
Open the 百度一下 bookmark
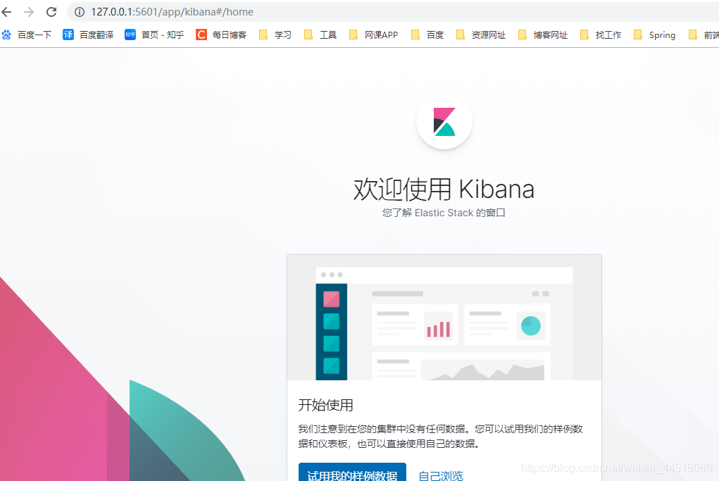pos(27,35)
